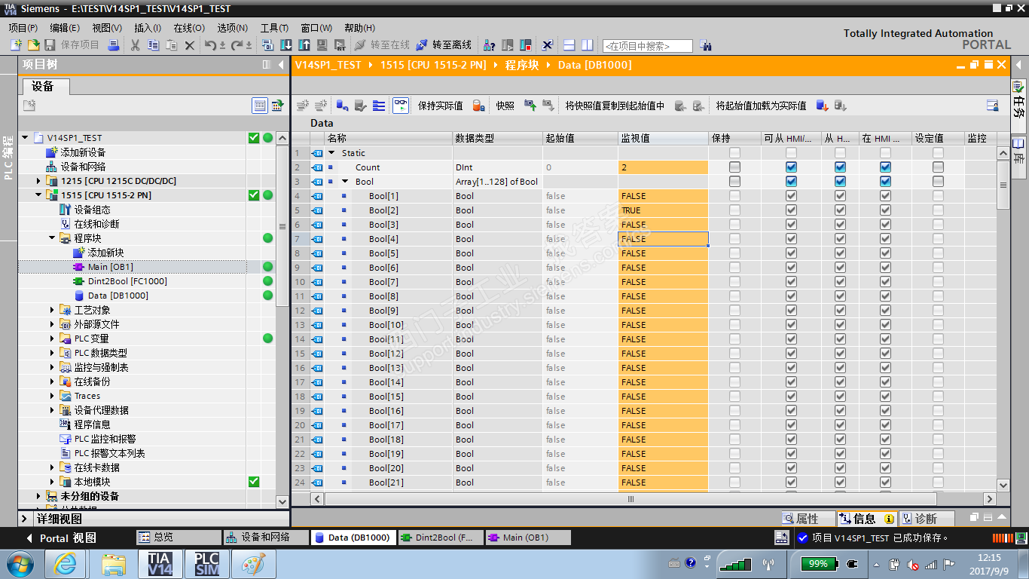Click the split editor horizontally icon
The image size is (1029, 579).
click(569, 45)
